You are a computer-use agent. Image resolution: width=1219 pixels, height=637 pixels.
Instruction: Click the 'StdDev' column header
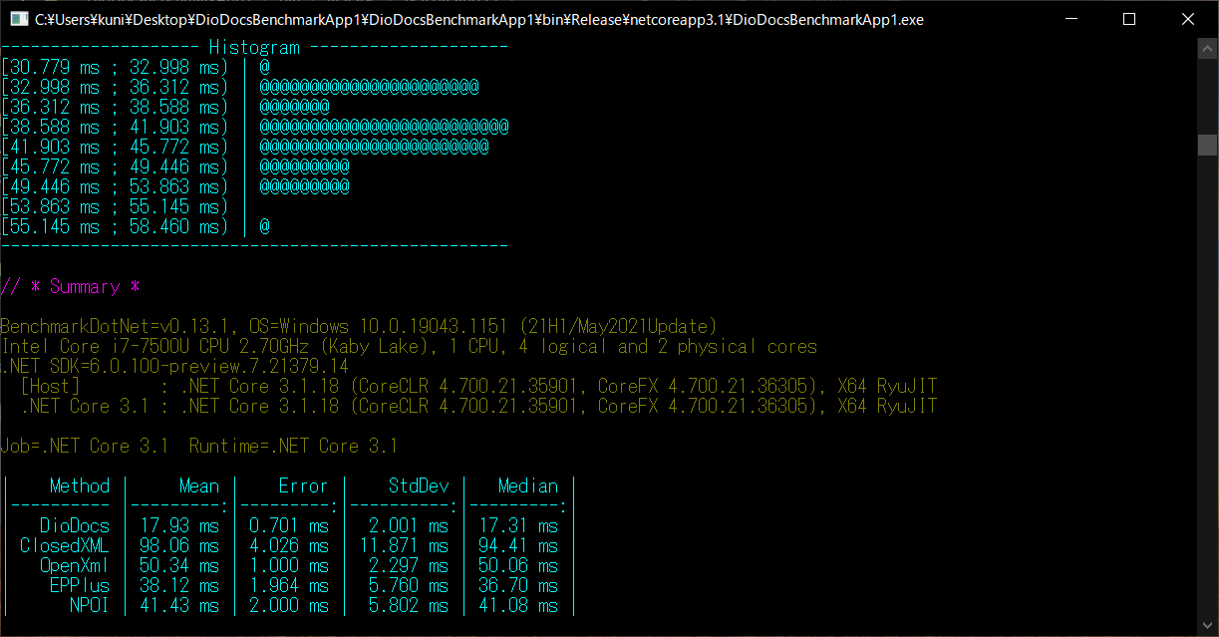419,485
